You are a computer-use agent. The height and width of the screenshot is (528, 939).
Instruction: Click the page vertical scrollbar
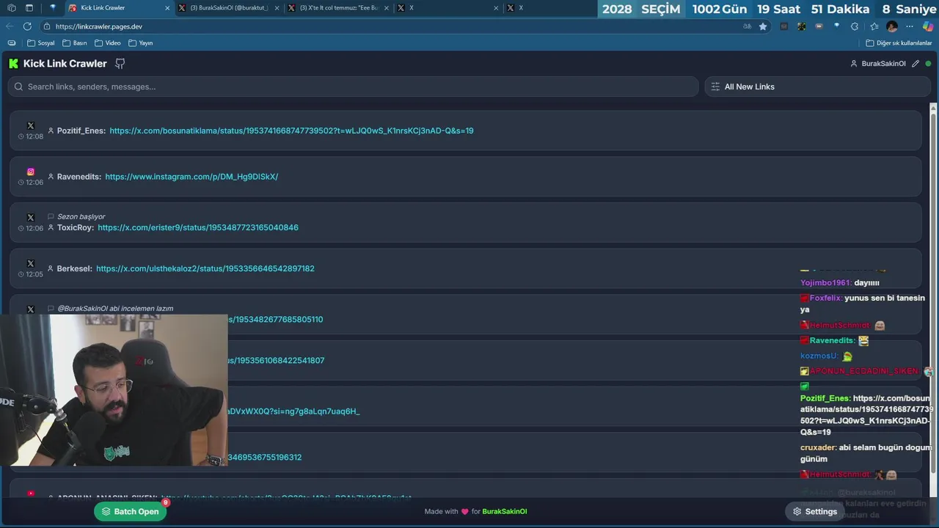(933, 293)
